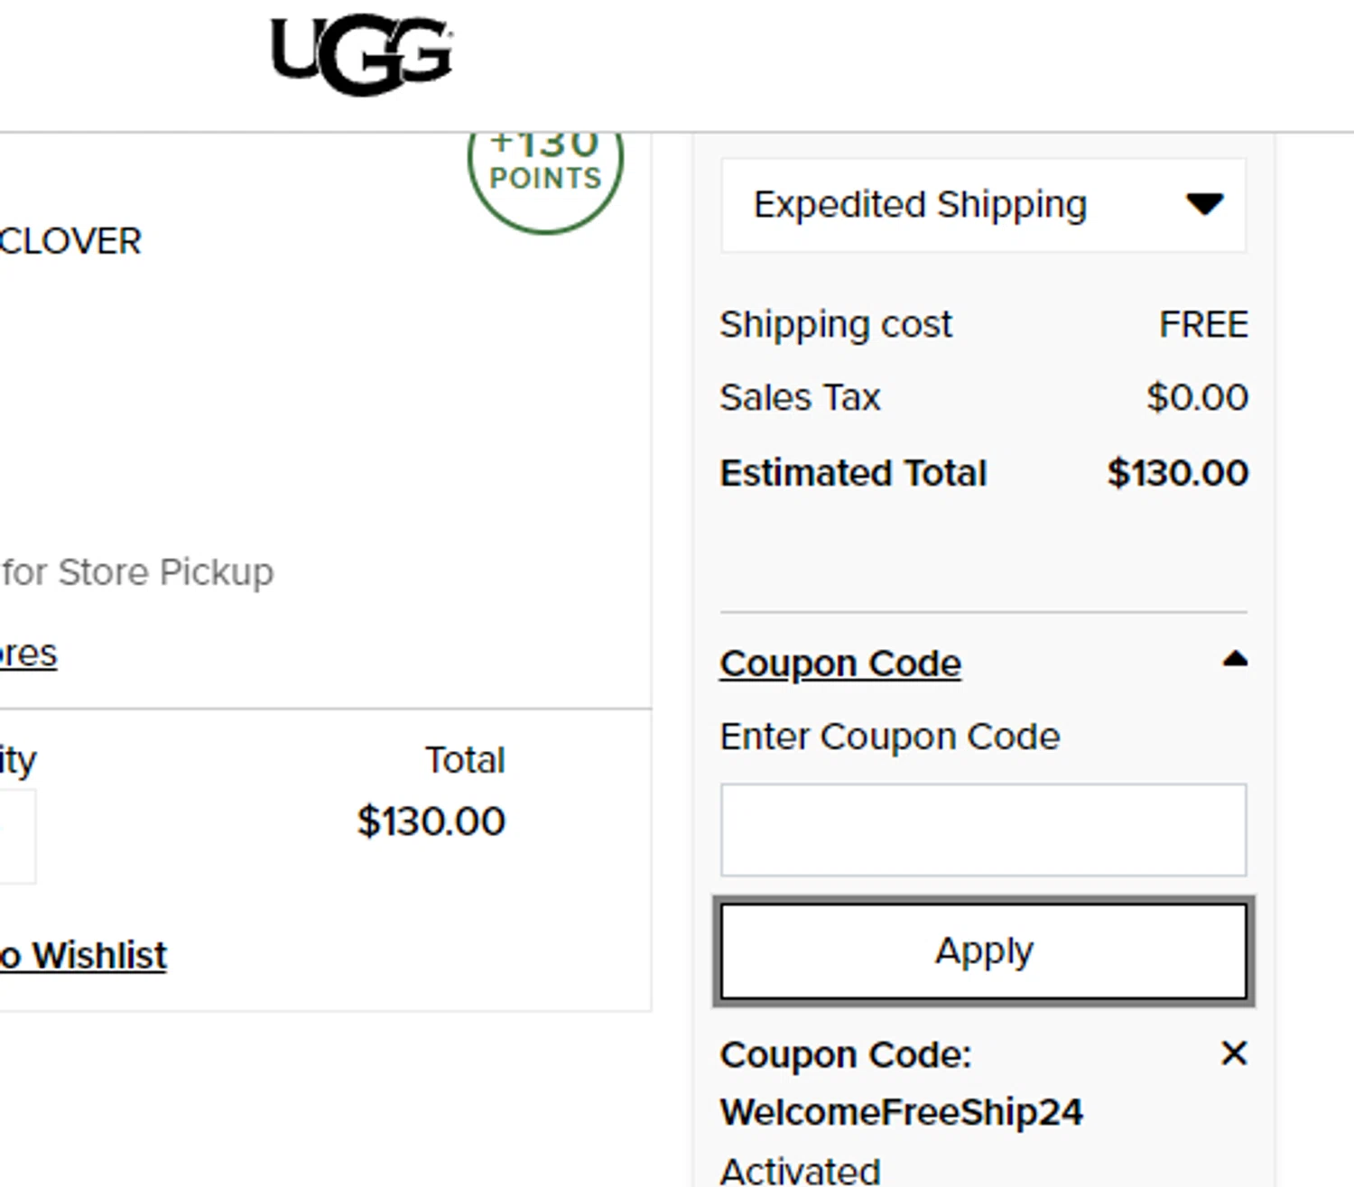The image size is (1354, 1187).
Task: Click the Add to Wishlist link
Action: (x=83, y=955)
